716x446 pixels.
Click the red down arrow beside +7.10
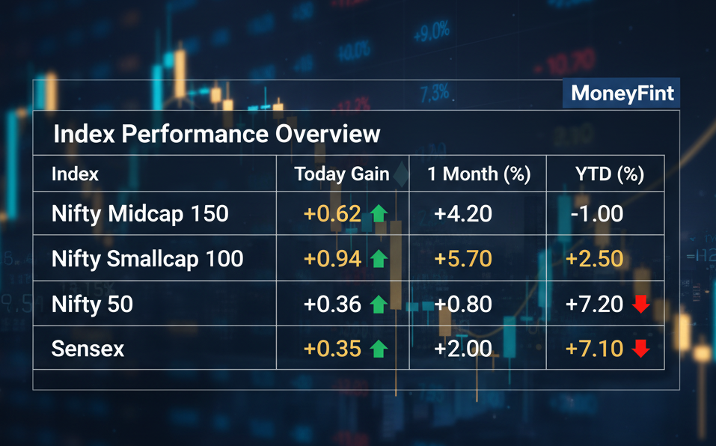pos(639,348)
